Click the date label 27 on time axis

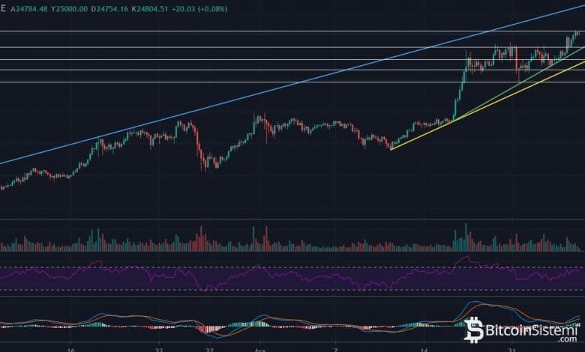pyautogui.click(x=210, y=348)
